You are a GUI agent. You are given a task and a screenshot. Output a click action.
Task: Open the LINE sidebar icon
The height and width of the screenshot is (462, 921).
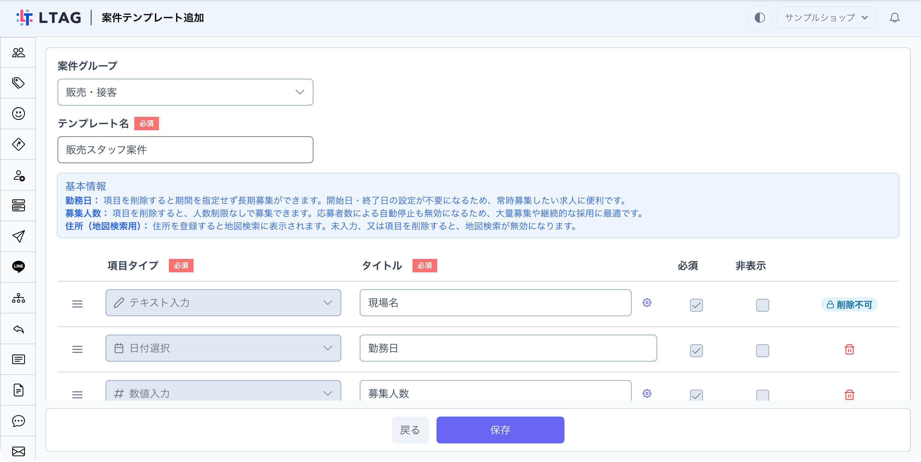18,267
